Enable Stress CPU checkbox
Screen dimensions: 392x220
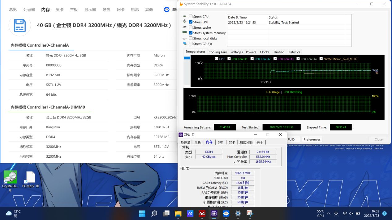coord(191,17)
